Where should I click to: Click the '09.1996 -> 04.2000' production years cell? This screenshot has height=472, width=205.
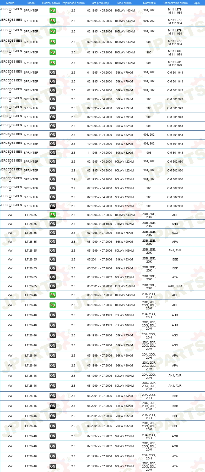(100, 135)
